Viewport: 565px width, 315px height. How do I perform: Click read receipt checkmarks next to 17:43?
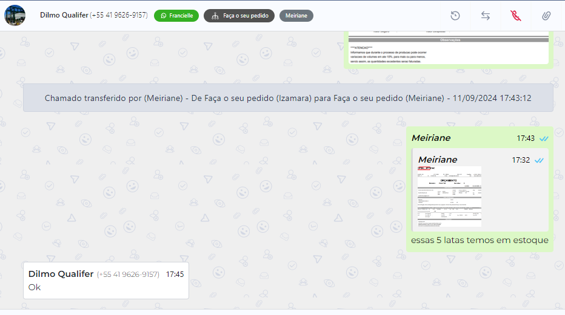543,138
